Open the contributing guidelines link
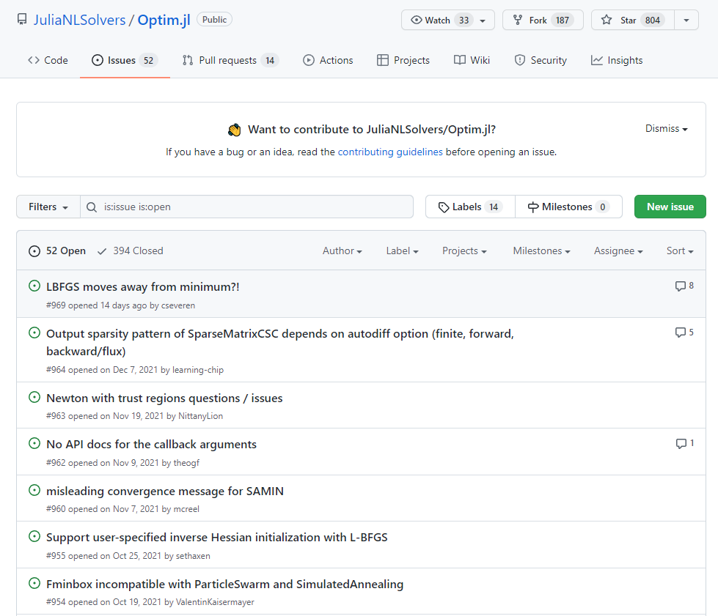This screenshot has height=616, width=718. tap(390, 152)
